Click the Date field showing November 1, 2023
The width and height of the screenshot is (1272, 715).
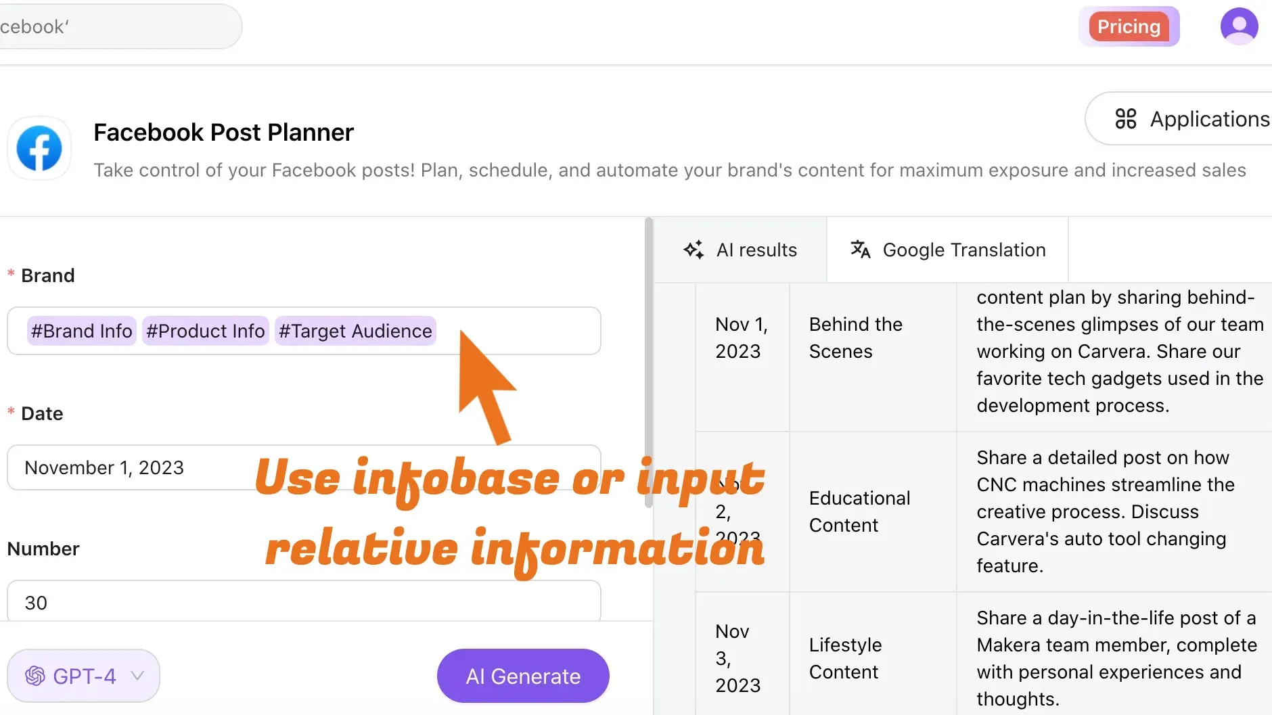[135, 467]
